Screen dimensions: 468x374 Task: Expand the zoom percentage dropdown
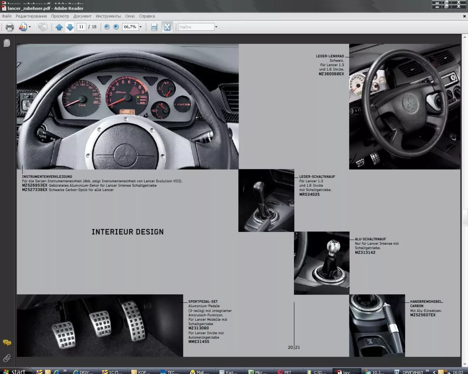point(141,27)
